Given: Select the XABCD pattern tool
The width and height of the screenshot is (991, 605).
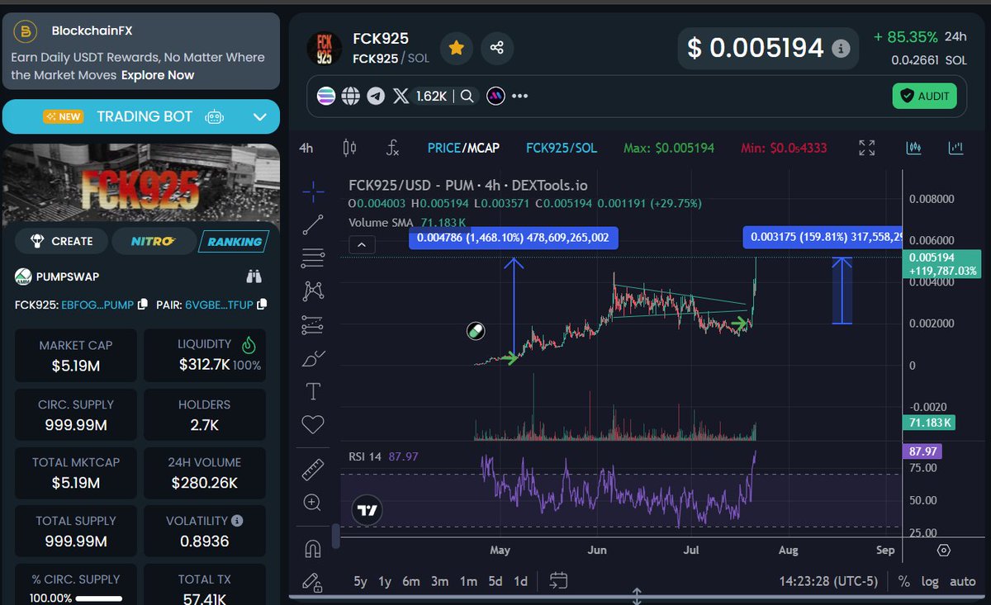Looking at the screenshot, I should click(x=313, y=291).
